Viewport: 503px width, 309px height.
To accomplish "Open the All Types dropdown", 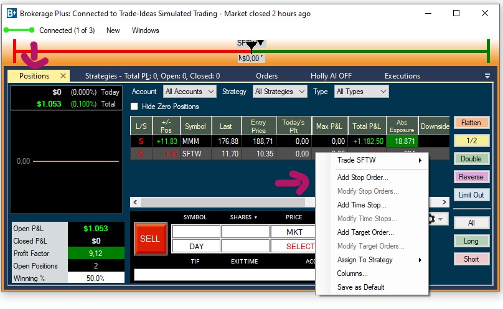I will (361, 92).
